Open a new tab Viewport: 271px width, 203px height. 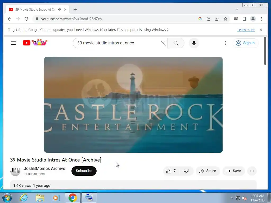point(75,10)
